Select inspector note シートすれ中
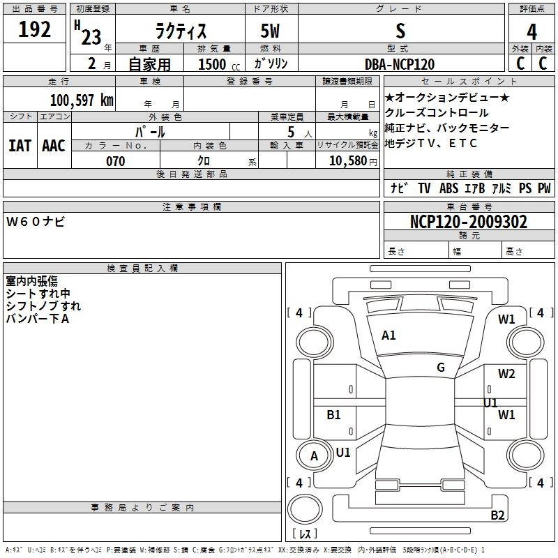Viewport: 558px width, 558px height. (x=38, y=294)
